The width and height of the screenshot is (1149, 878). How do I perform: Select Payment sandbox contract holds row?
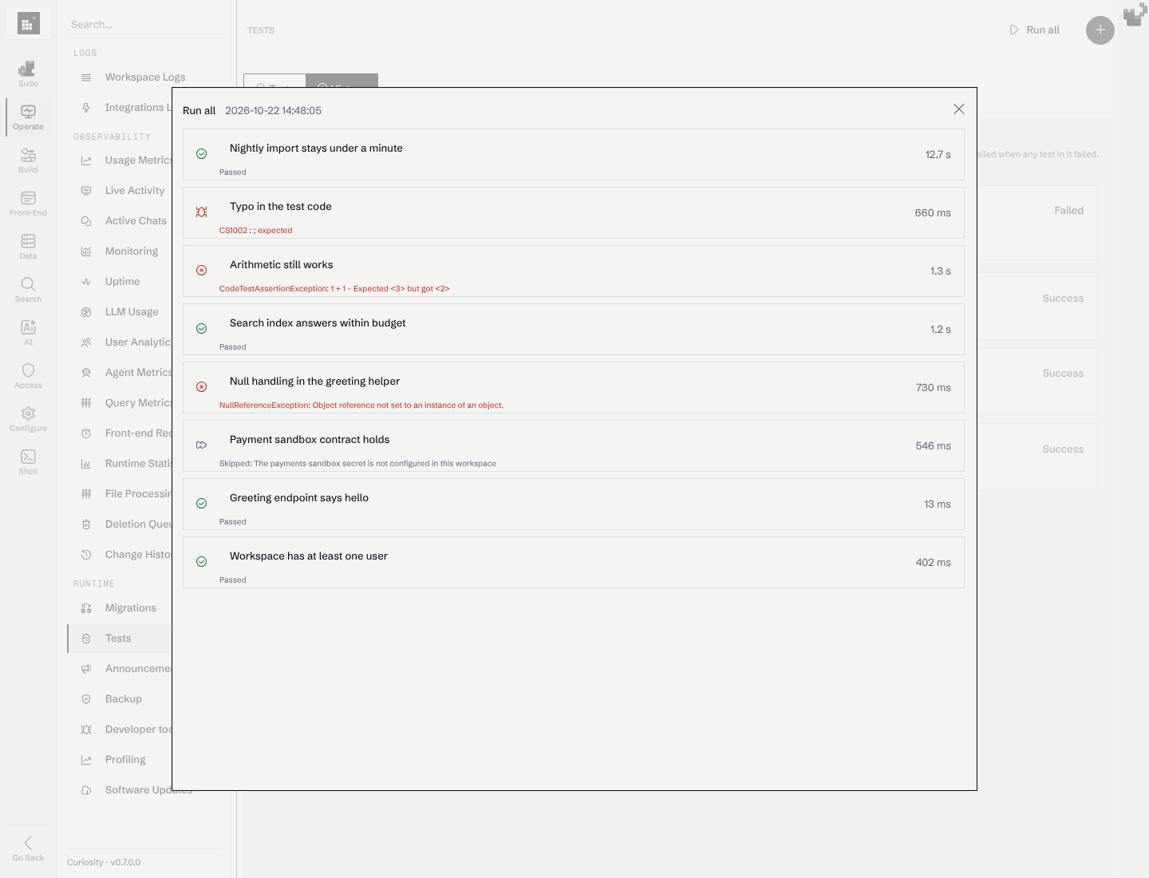click(574, 446)
